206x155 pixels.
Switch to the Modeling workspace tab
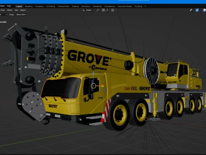29,6
